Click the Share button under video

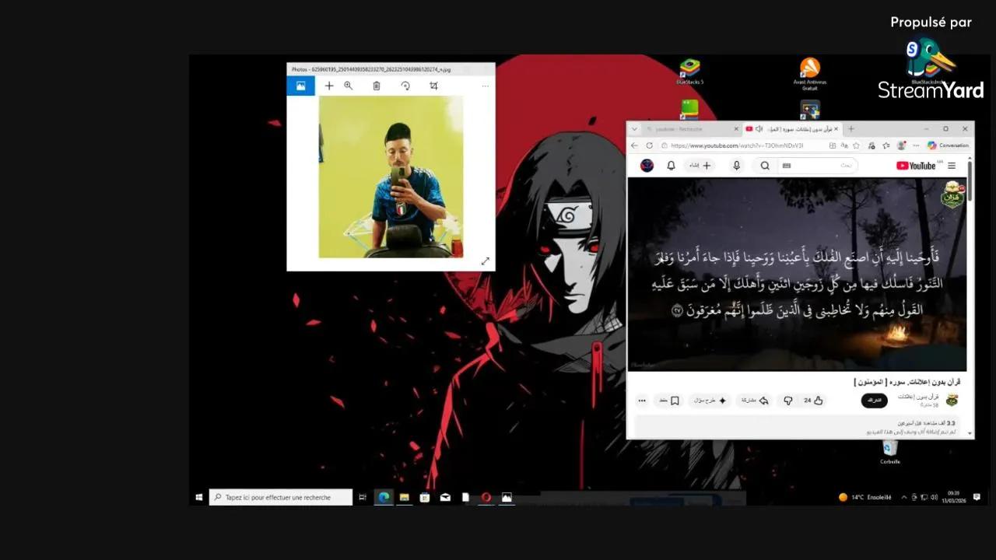tap(754, 401)
